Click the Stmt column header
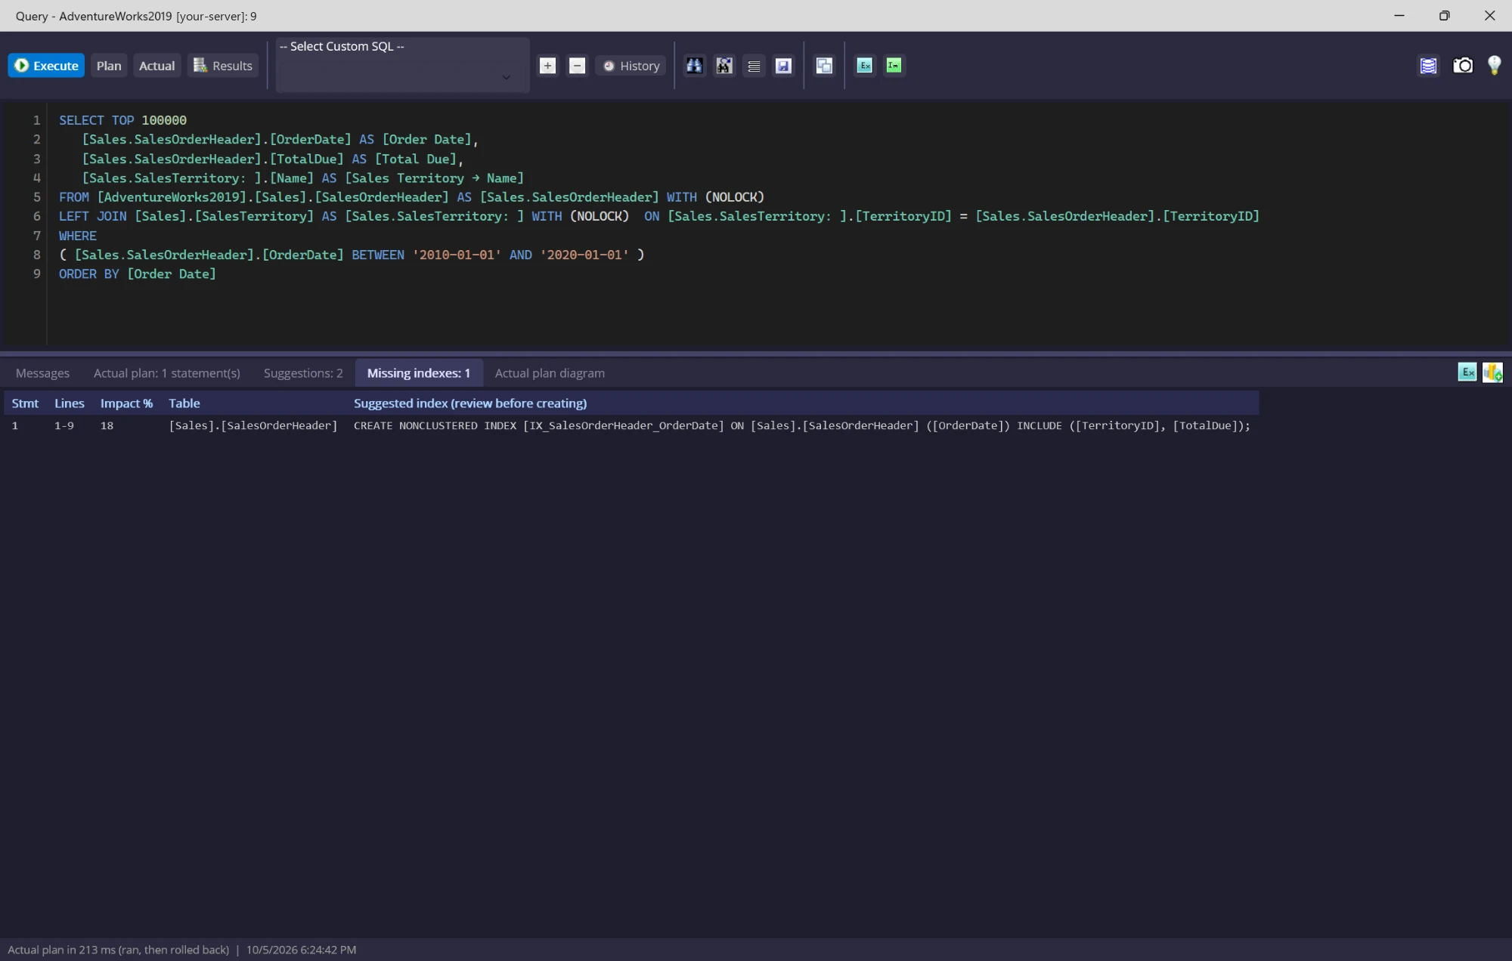 pos(25,403)
